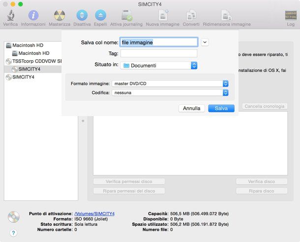300x242 pixels.
Task: Click the 'Ripara permessi del disco' button
Action: pos(129,191)
